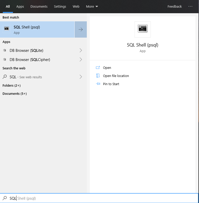Click Open for SQL Shell (psql)
Screen dimensions: 199x203
(107, 68)
